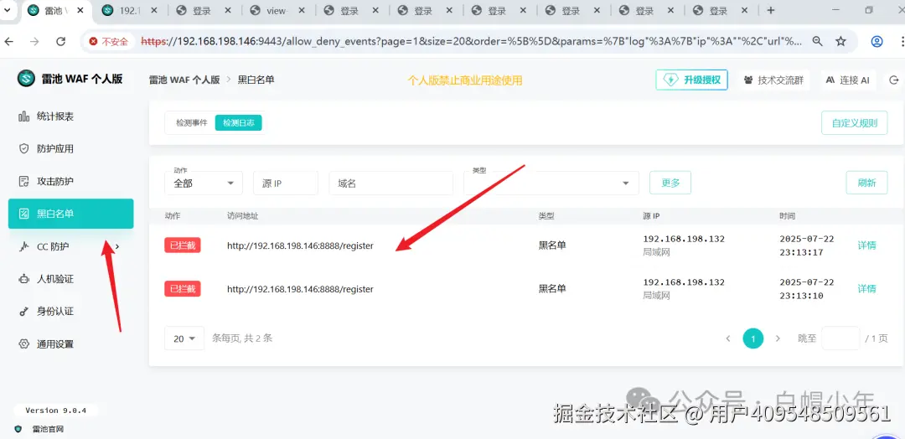Click the 人机验证 robot icon
The height and width of the screenshot is (439, 905).
tap(23, 279)
